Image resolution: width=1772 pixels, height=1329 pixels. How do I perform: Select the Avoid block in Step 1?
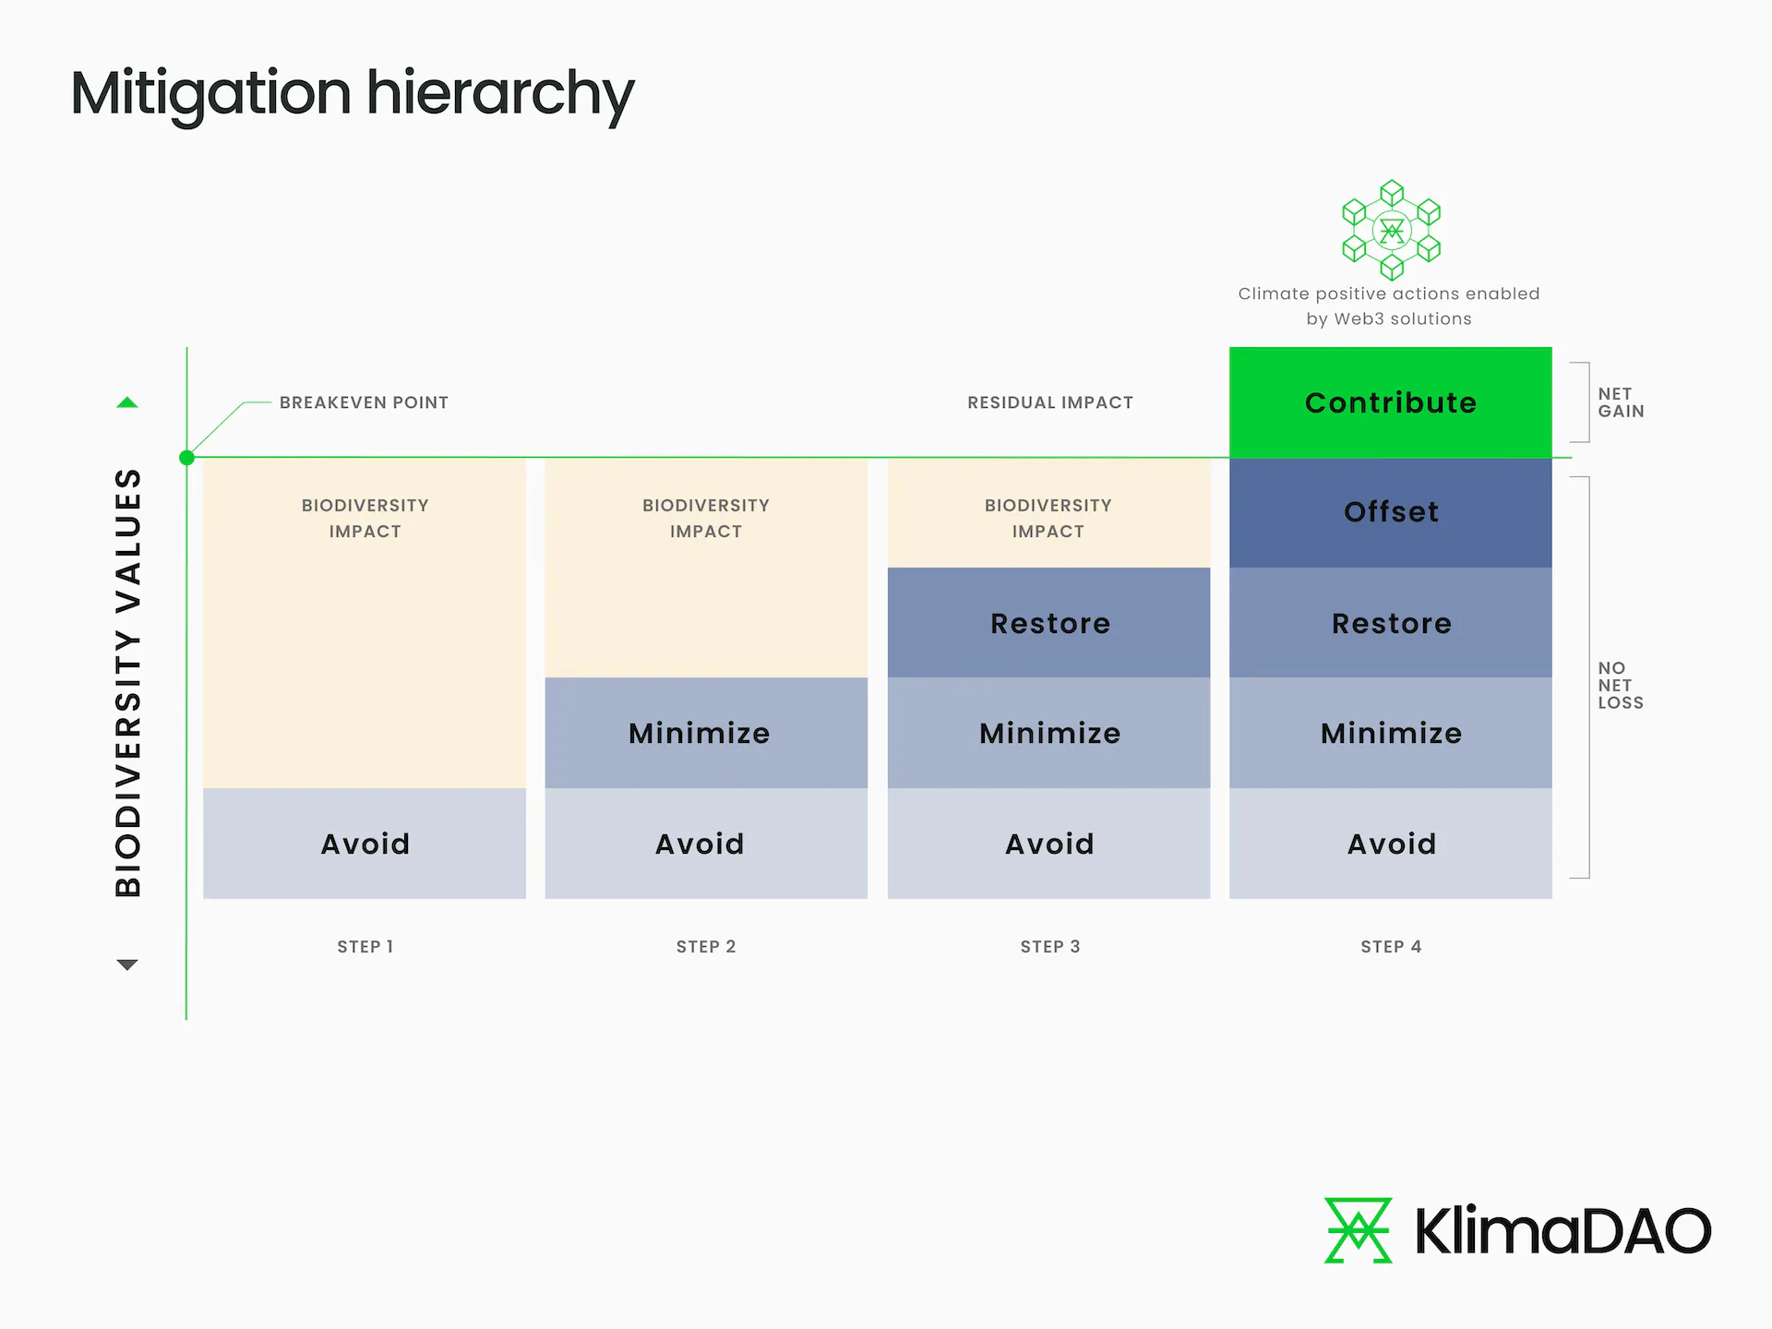click(365, 844)
